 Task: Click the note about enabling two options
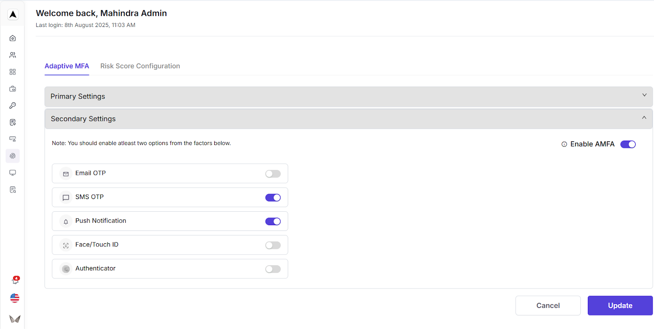(141, 143)
